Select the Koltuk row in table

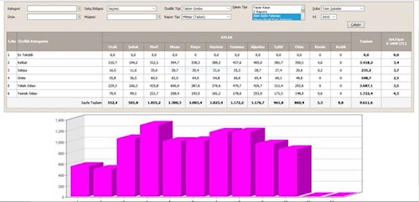pos(209,63)
